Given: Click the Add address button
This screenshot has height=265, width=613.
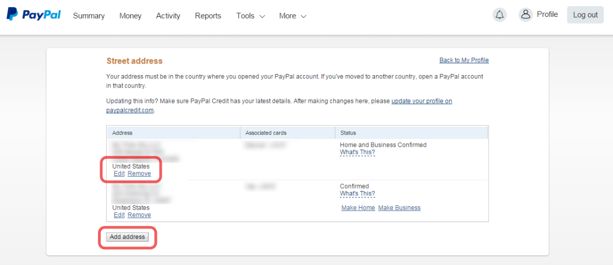Looking at the screenshot, I should [x=127, y=237].
